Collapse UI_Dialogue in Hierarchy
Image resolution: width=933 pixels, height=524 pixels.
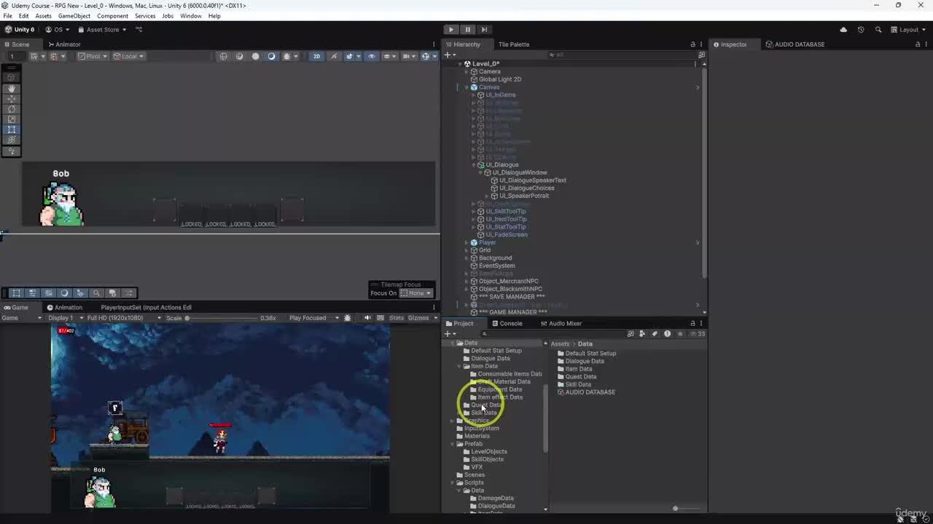click(473, 165)
